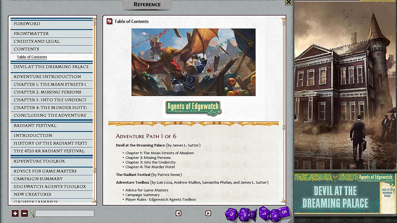Open Advice for Game Masters in sidebar
397x223 pixels.
(x=51, y=171)
